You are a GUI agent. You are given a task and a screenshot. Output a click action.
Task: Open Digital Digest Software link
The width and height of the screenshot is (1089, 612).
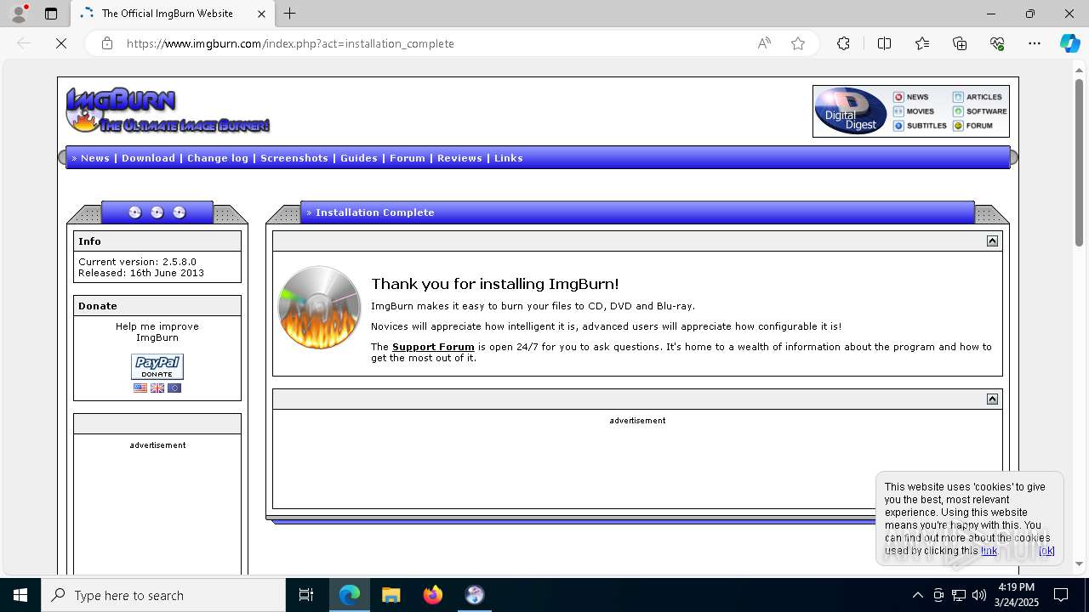coord(979,111)
